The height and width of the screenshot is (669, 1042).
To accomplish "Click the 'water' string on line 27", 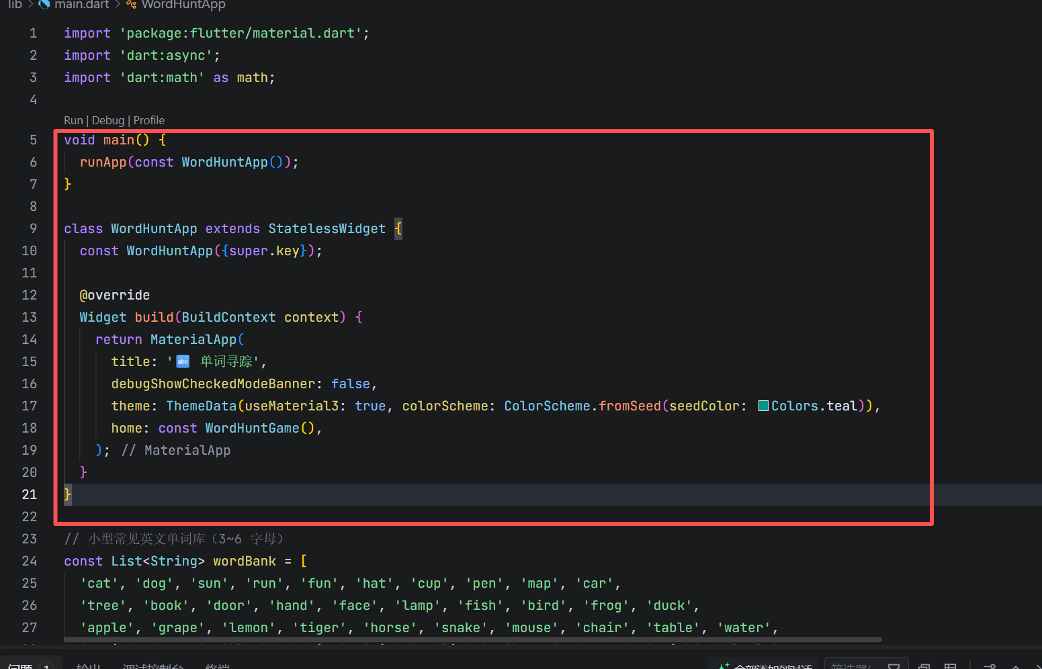I will click(x=744, y=627).
